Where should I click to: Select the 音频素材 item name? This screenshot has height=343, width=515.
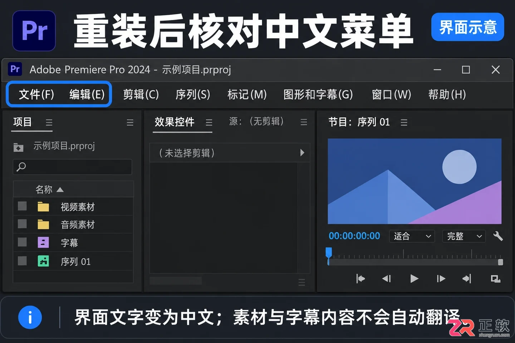(x=78, y=225)
